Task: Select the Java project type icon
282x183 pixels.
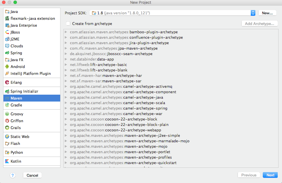Action: pos(7,12)
